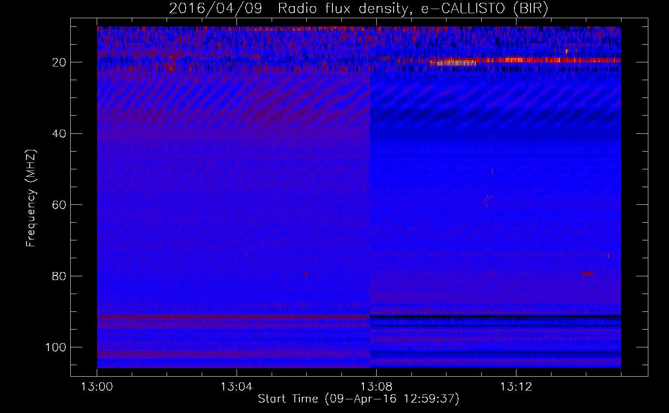The image size is (669, 413).
Task: Click the '20' frequency tick label
Action: 60,62
